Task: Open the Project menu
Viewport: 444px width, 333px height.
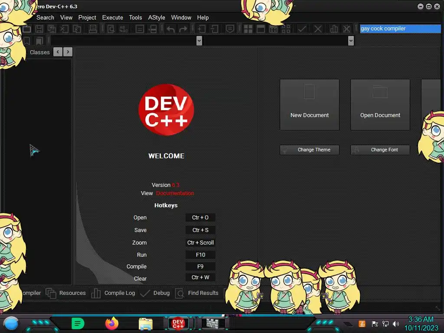Action: 87,17
